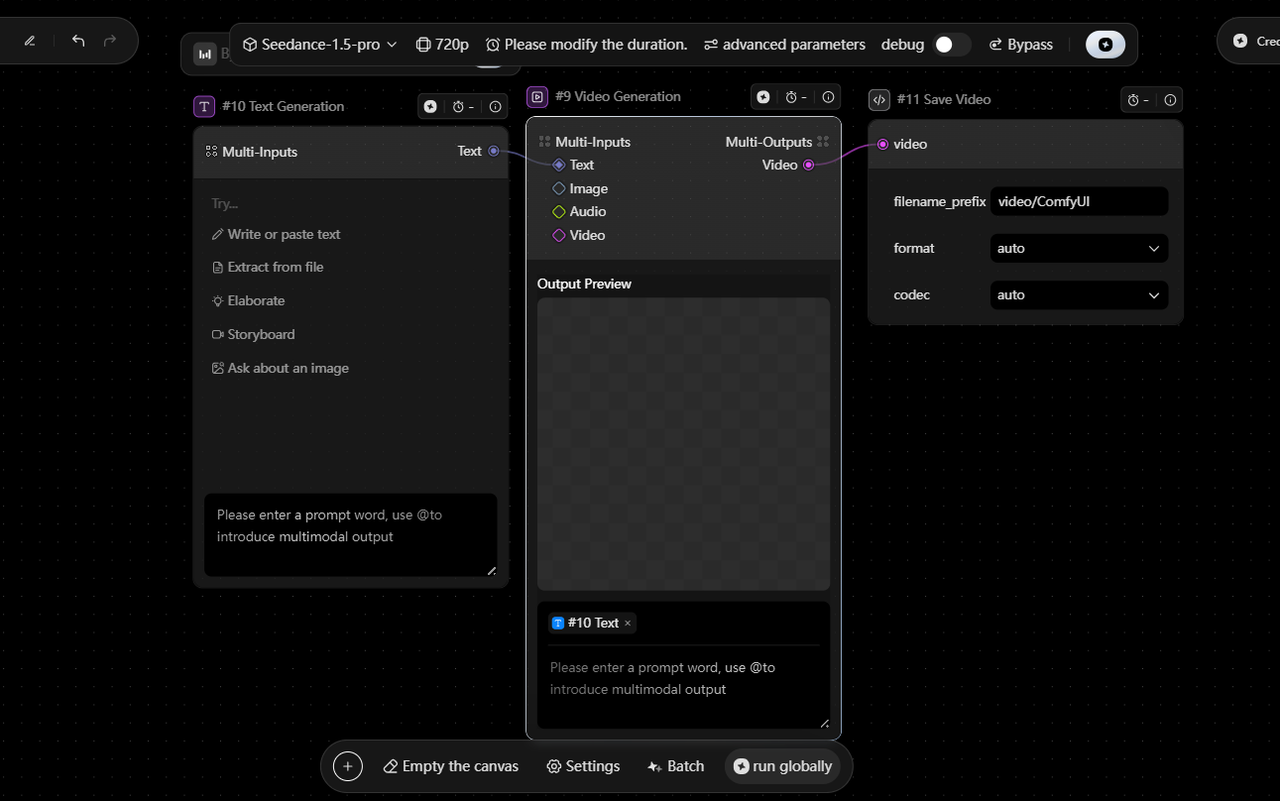Open advanced parameters

point(784,45)
